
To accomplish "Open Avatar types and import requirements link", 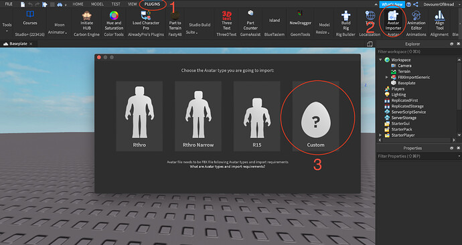I will coord(227,167).
